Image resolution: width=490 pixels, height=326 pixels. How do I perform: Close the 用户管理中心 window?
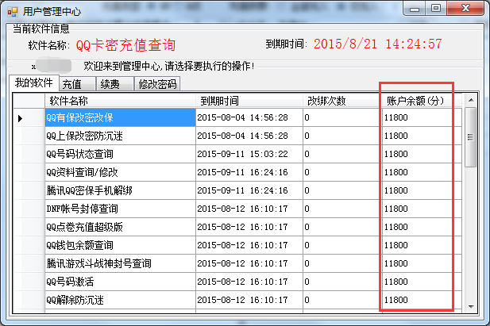pyautogui.click(x=465, y=9)
